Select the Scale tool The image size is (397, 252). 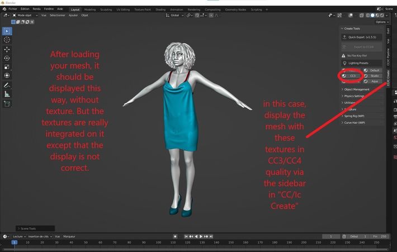point(7,66)
